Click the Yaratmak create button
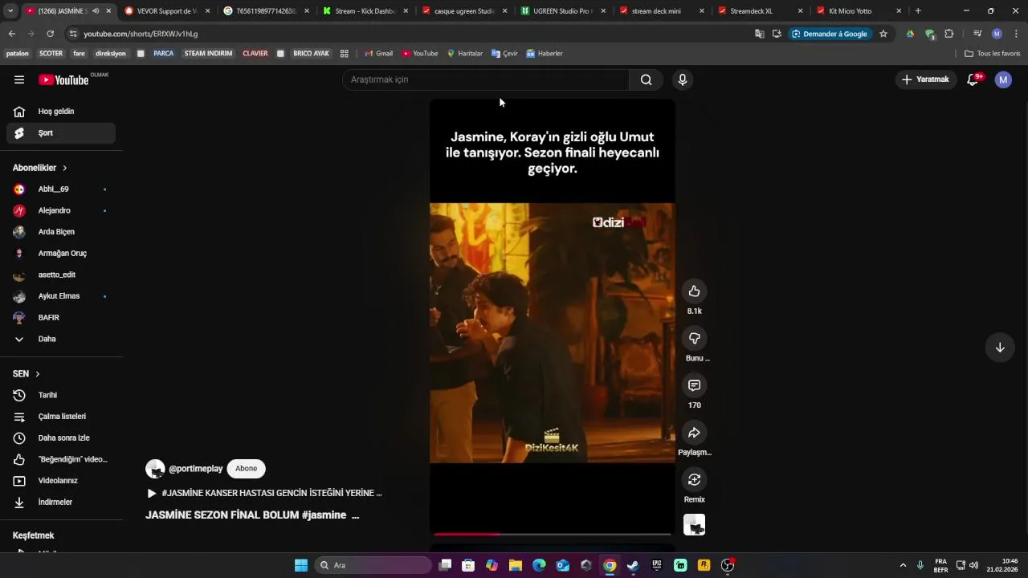The width and height of the screenshot is (1028, 578). tap(925, 79)
